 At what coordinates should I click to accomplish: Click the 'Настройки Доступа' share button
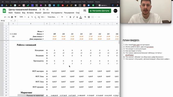point(100,11)
